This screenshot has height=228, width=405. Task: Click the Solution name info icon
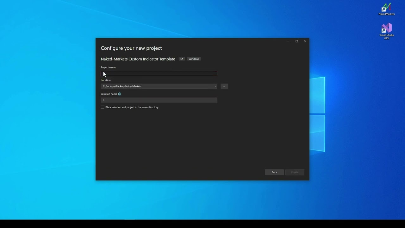point(120,94)
